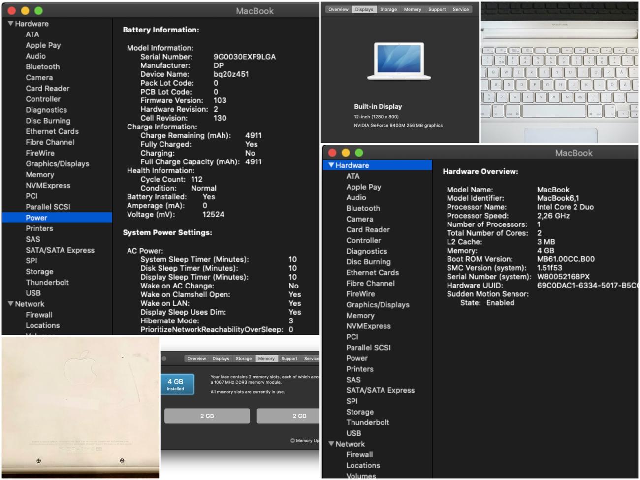
Task: Click the 4 GB Installed memory badge
Action: (x=177, y=384)
